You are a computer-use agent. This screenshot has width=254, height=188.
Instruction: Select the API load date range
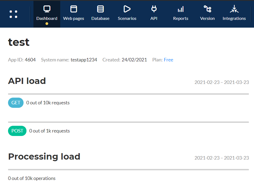222,82
